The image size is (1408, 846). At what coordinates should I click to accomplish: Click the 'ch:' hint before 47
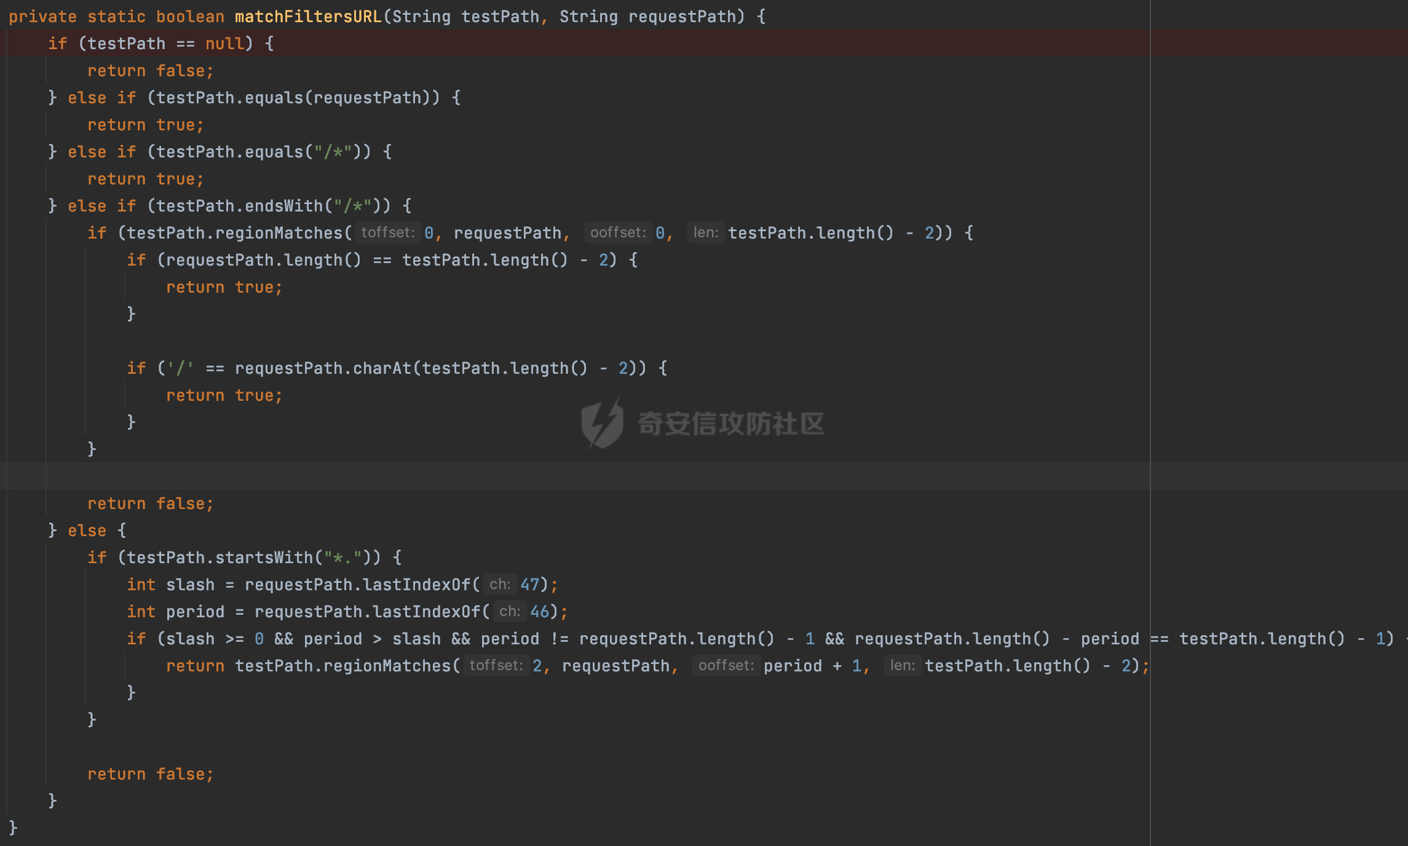click(x=500, y=584)
